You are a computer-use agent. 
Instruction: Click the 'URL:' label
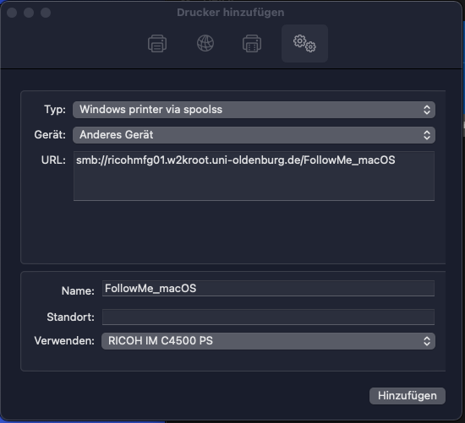[53, 160]
